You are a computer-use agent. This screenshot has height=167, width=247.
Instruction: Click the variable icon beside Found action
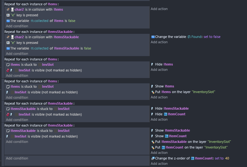click(153, 37)
